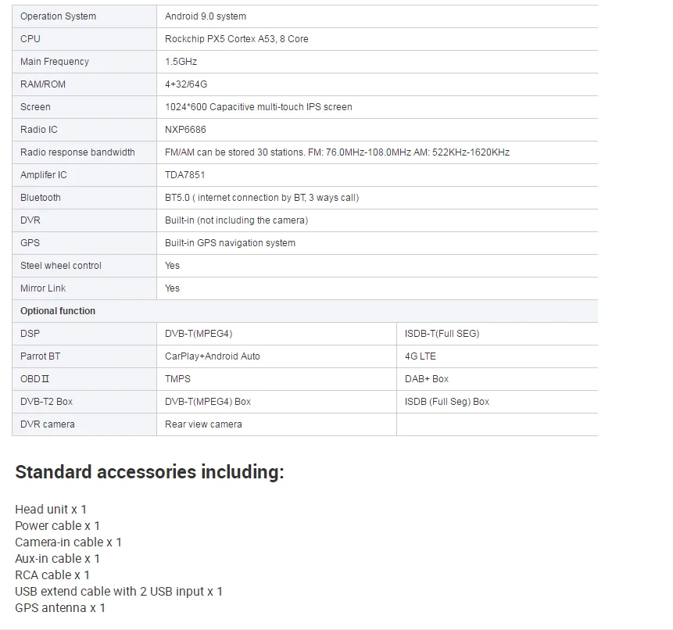Image resolution: width=673 pixels, height=630 pixels.
Task: Select the 'Rockchip PX5 Cortex A53, 8 Core' text
Action: pyautogui.click(x=236, y=39)
